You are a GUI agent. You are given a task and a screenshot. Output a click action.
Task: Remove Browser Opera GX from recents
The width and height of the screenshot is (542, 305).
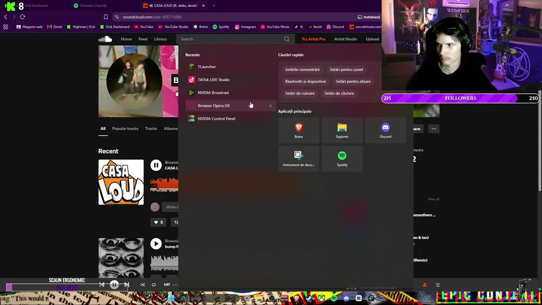271,105
